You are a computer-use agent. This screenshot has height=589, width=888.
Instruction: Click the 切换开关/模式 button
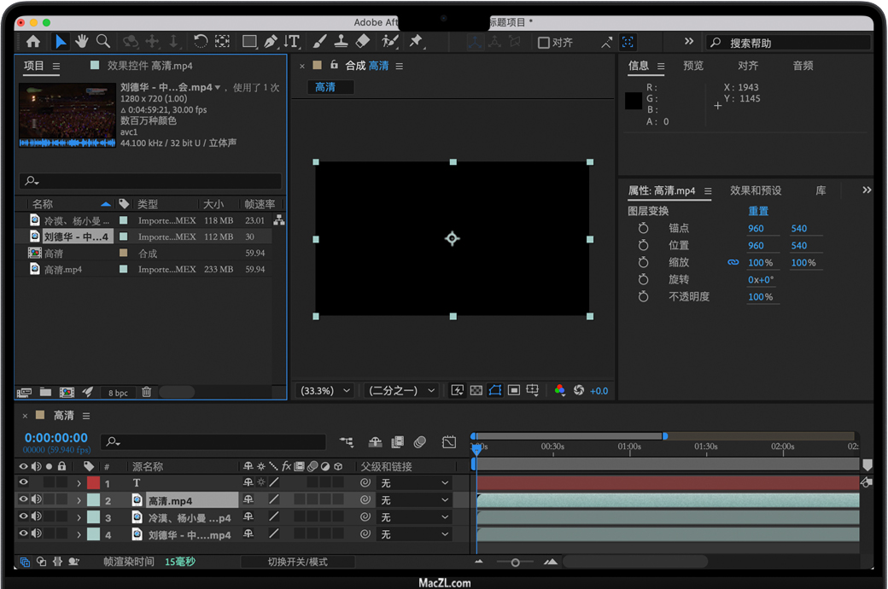point(297,562)
